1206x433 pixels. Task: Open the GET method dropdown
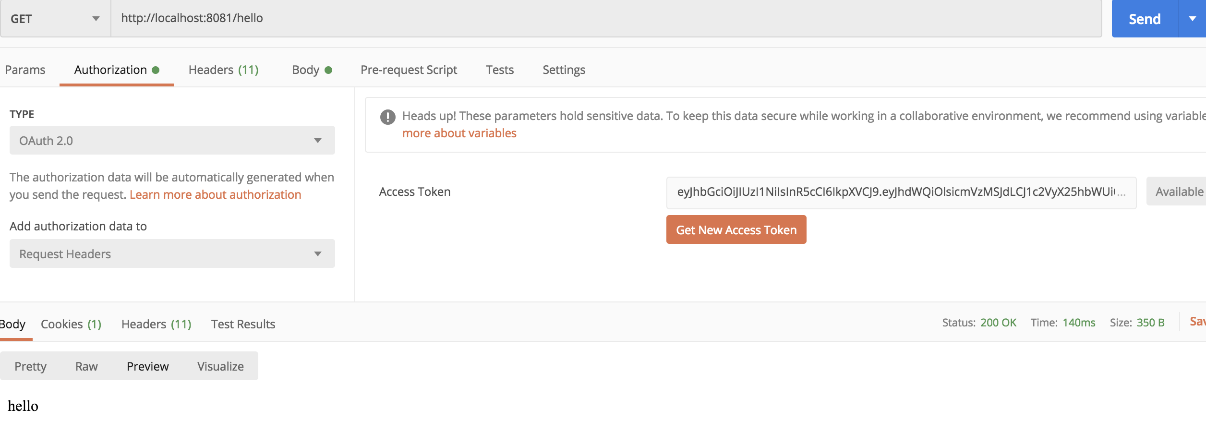[x=56, y=19]
